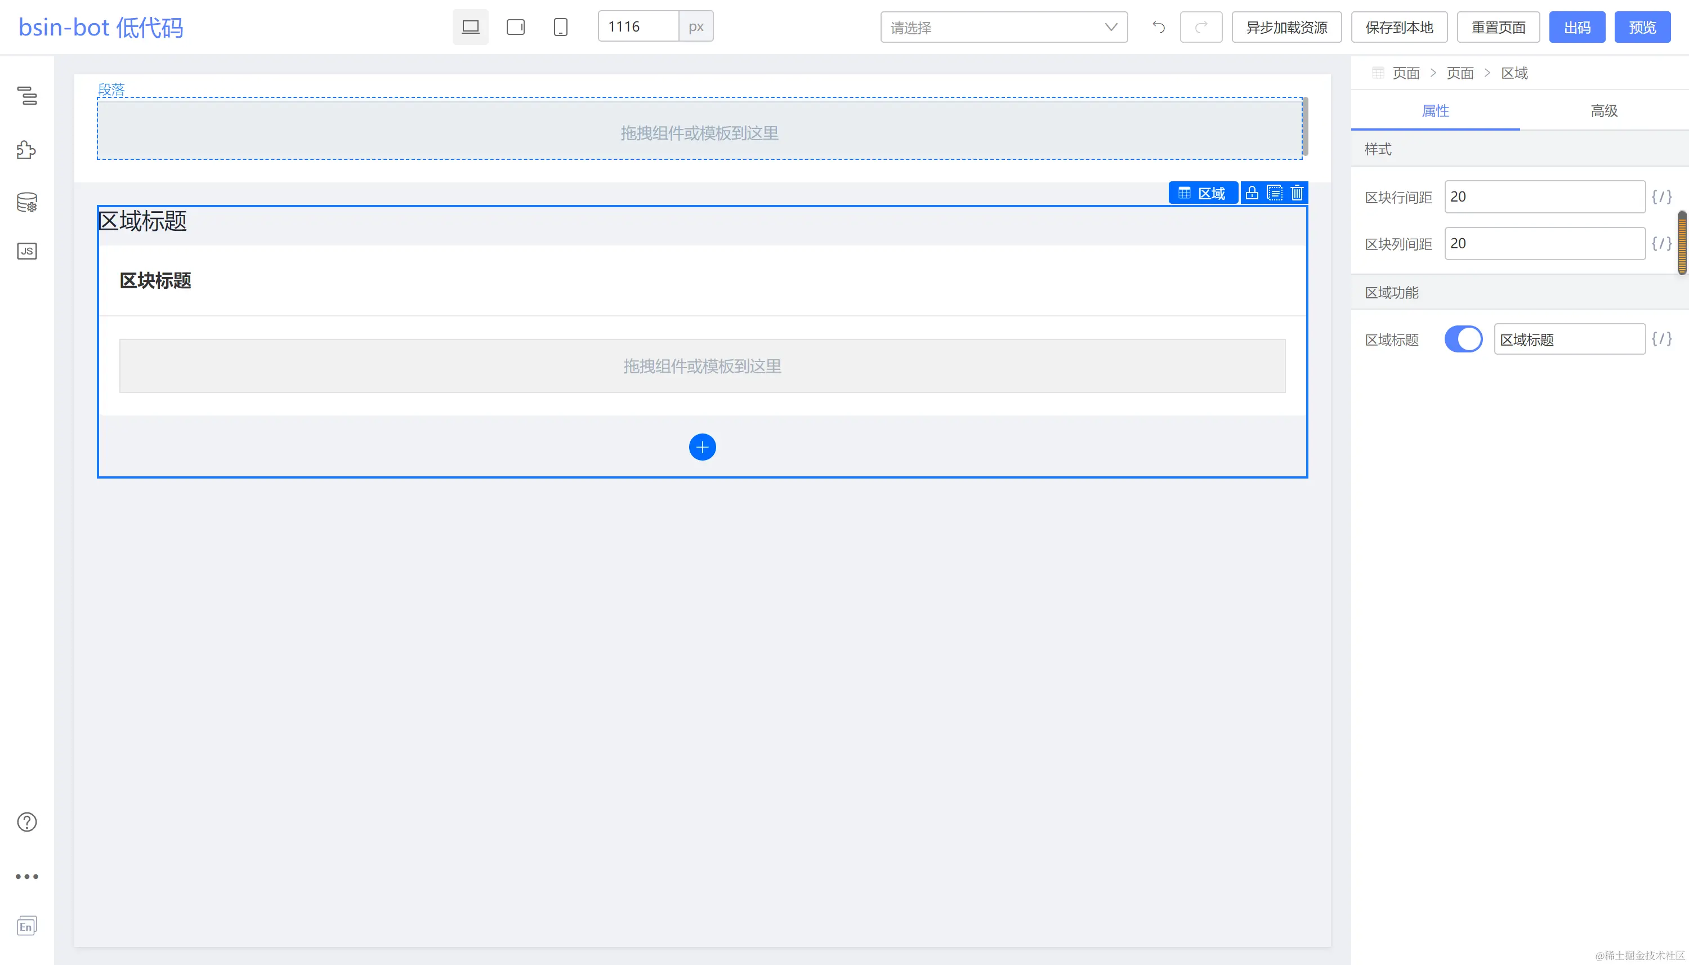Open the component library puzzle icon
The height and width of the screenshot is (965, 1689).
coord(26,150)
